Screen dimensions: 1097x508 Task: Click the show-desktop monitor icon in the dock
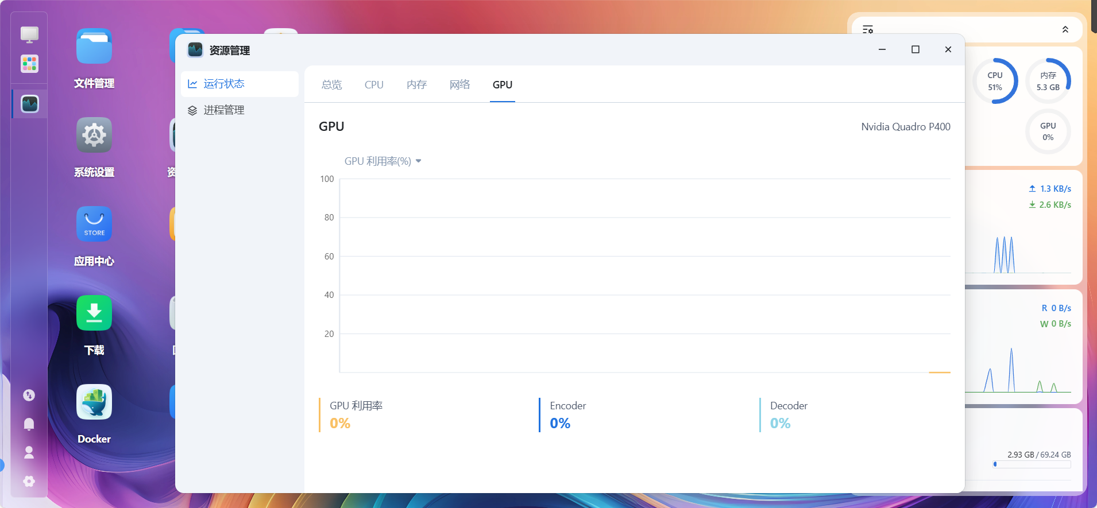tap(29, 34)
